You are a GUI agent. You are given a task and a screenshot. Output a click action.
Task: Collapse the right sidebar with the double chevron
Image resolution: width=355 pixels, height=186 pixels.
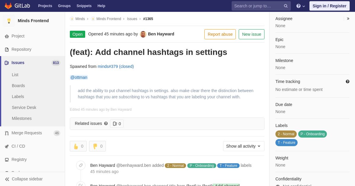point(348,19)
